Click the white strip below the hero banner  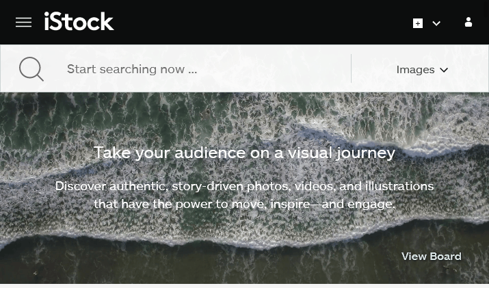(245, 286)
